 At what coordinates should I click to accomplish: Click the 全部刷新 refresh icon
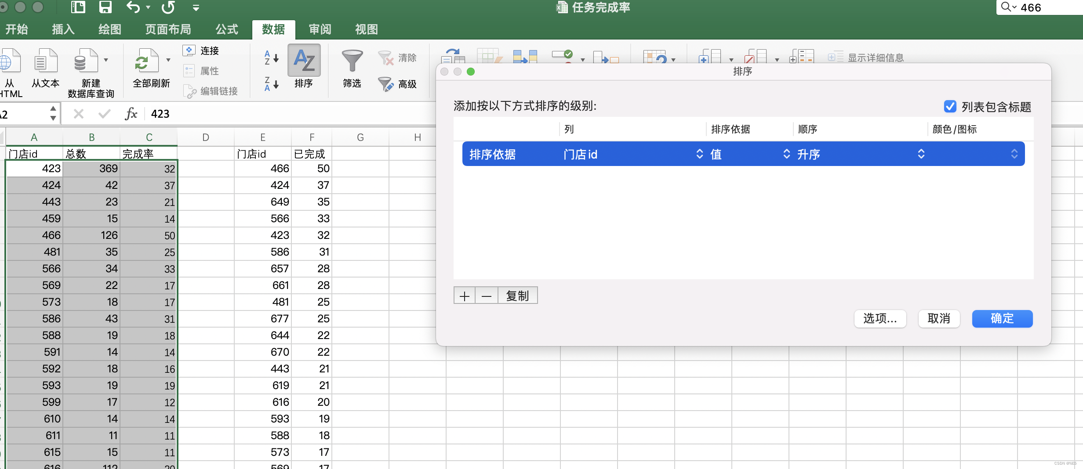coord(146,61)
